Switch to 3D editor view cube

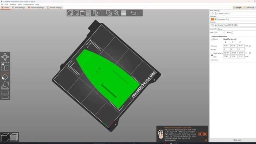point(5,137)
